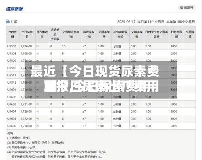Click the 数据展开 button
The height and width of the screenshot is (160, 202).
(187, 8)
